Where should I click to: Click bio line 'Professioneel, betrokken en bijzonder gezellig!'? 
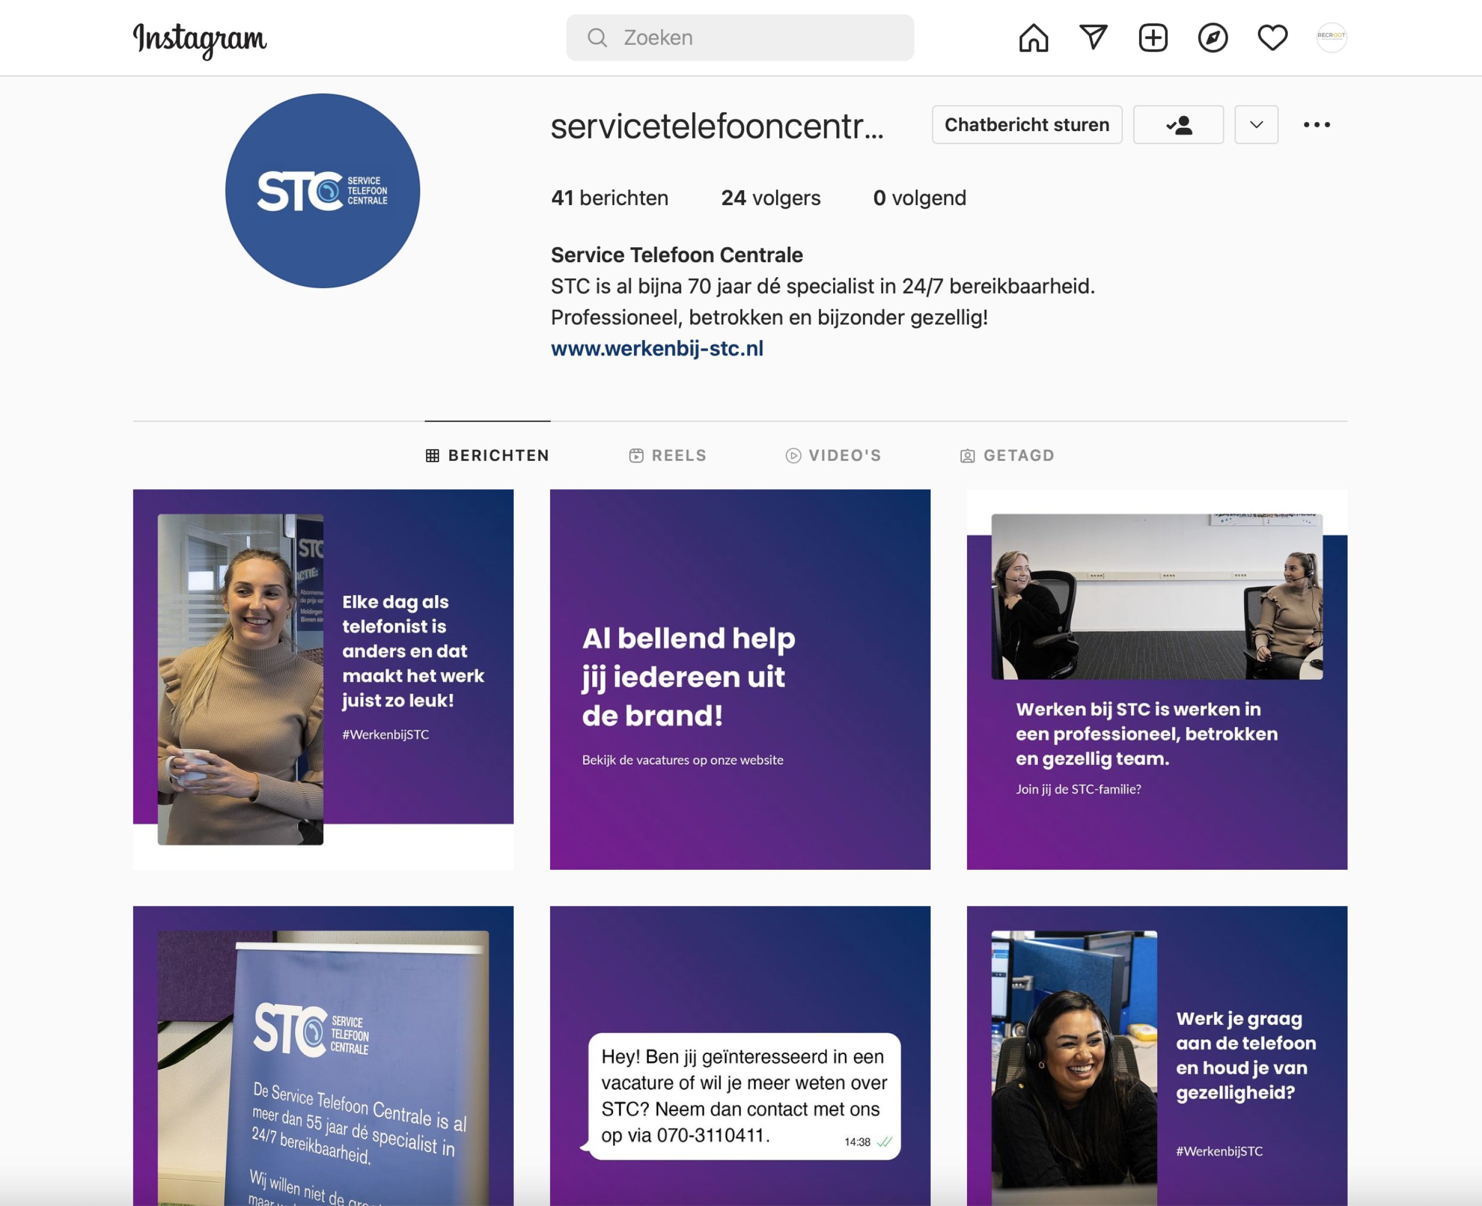click(x=769, y=318)
